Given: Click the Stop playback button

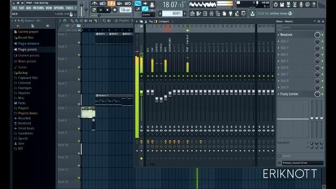Looking at the screenshot, I should pos(108,10).
